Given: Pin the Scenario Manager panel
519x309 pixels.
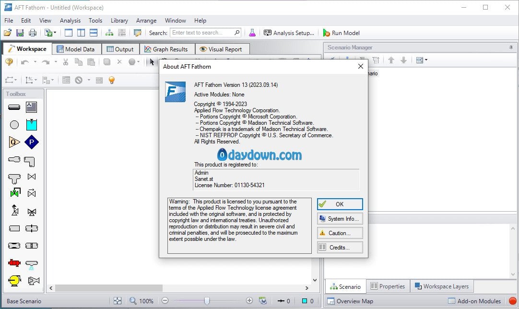Looking at the screenshot, I should point(511,48).
